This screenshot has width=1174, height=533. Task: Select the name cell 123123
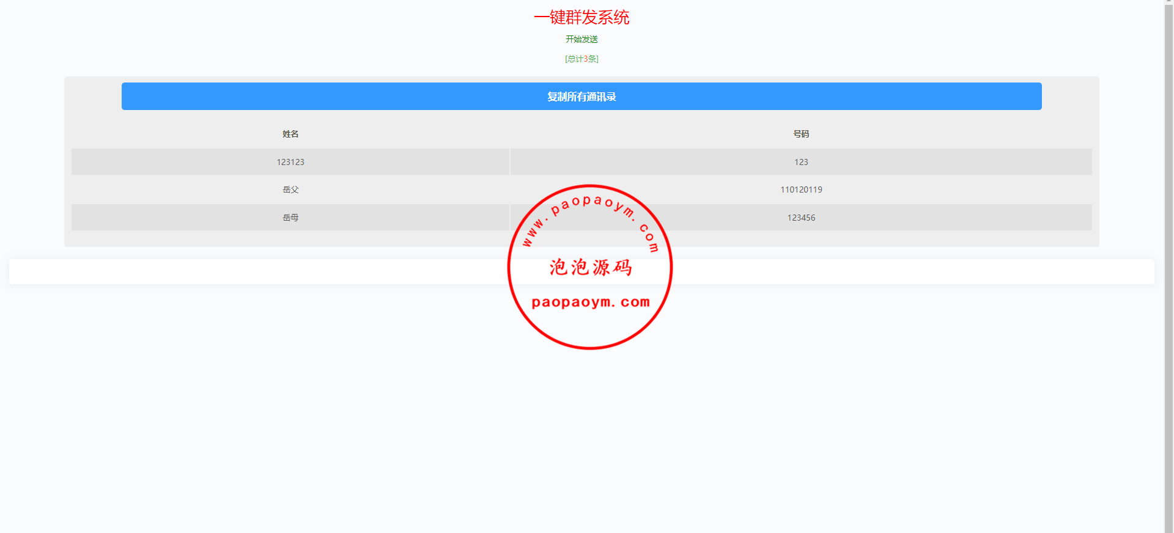point(290,162)
